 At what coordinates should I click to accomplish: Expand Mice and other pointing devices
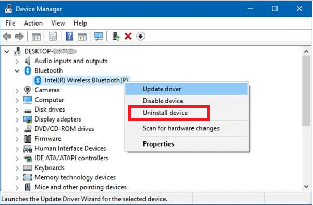pyautogui.click(x=17, y=187)
